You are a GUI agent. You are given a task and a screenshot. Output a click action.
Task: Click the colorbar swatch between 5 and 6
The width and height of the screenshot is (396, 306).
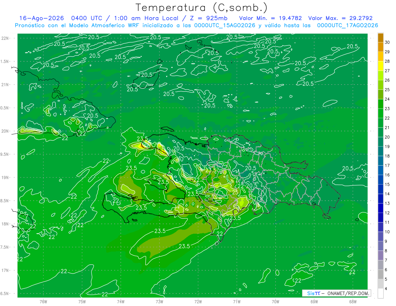coord(381,275)
